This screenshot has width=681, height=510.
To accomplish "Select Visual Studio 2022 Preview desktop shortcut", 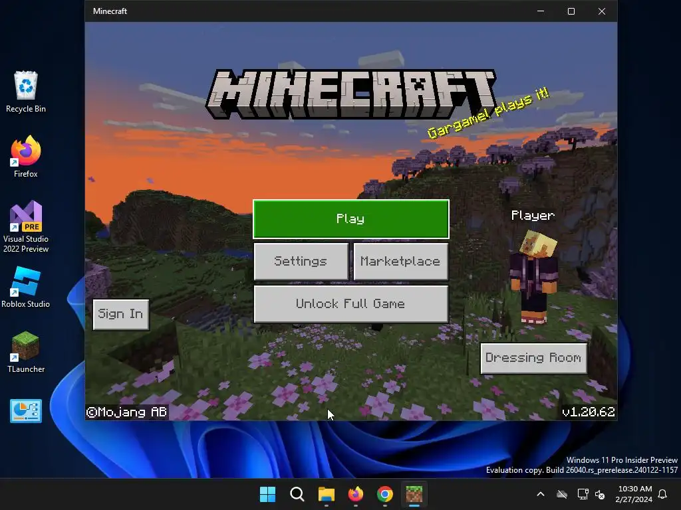I will (x=26, y=226).
